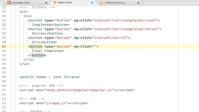Click the js/app.js script src path
The image size is (199, 112).
56,103
